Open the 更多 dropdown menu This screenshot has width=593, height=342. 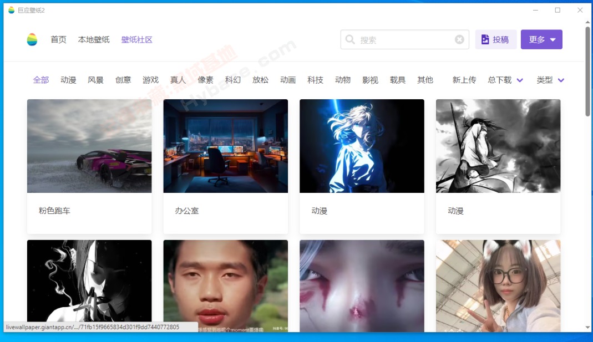pos(541,39)
